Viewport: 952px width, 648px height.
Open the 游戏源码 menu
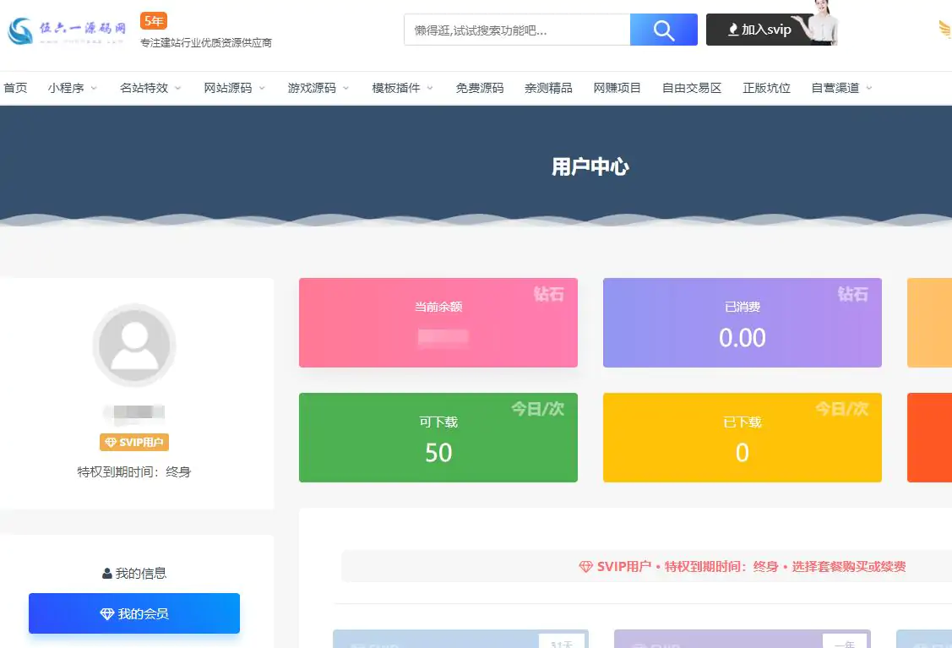point(312,88)
